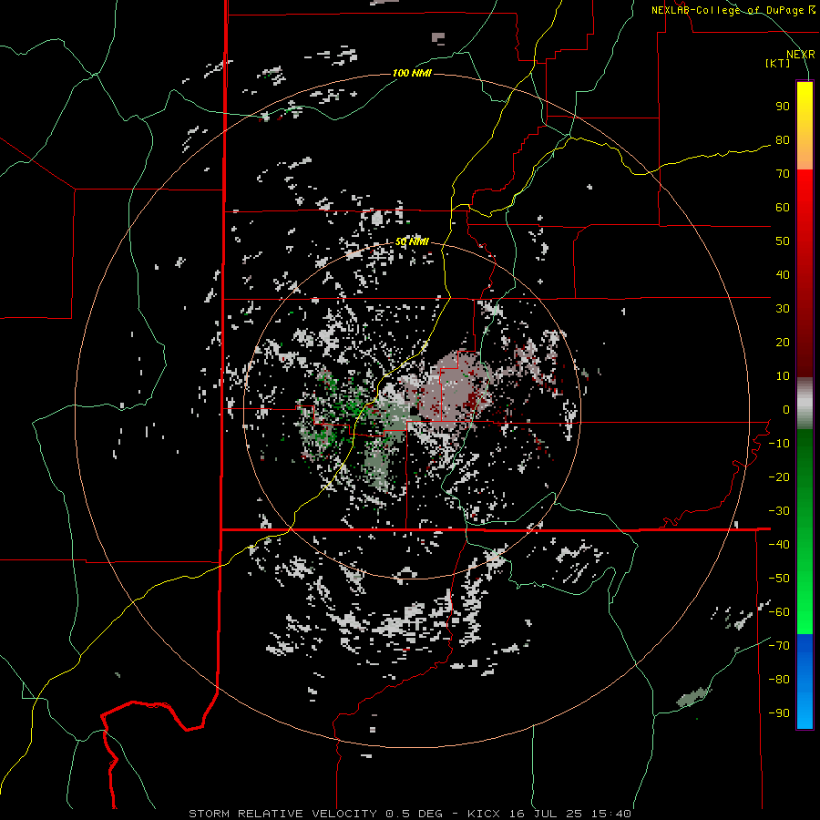This screenshot has height=820, width=820.
Task: Click the -30 value on the velocity scale
Action: click(779, 511)
